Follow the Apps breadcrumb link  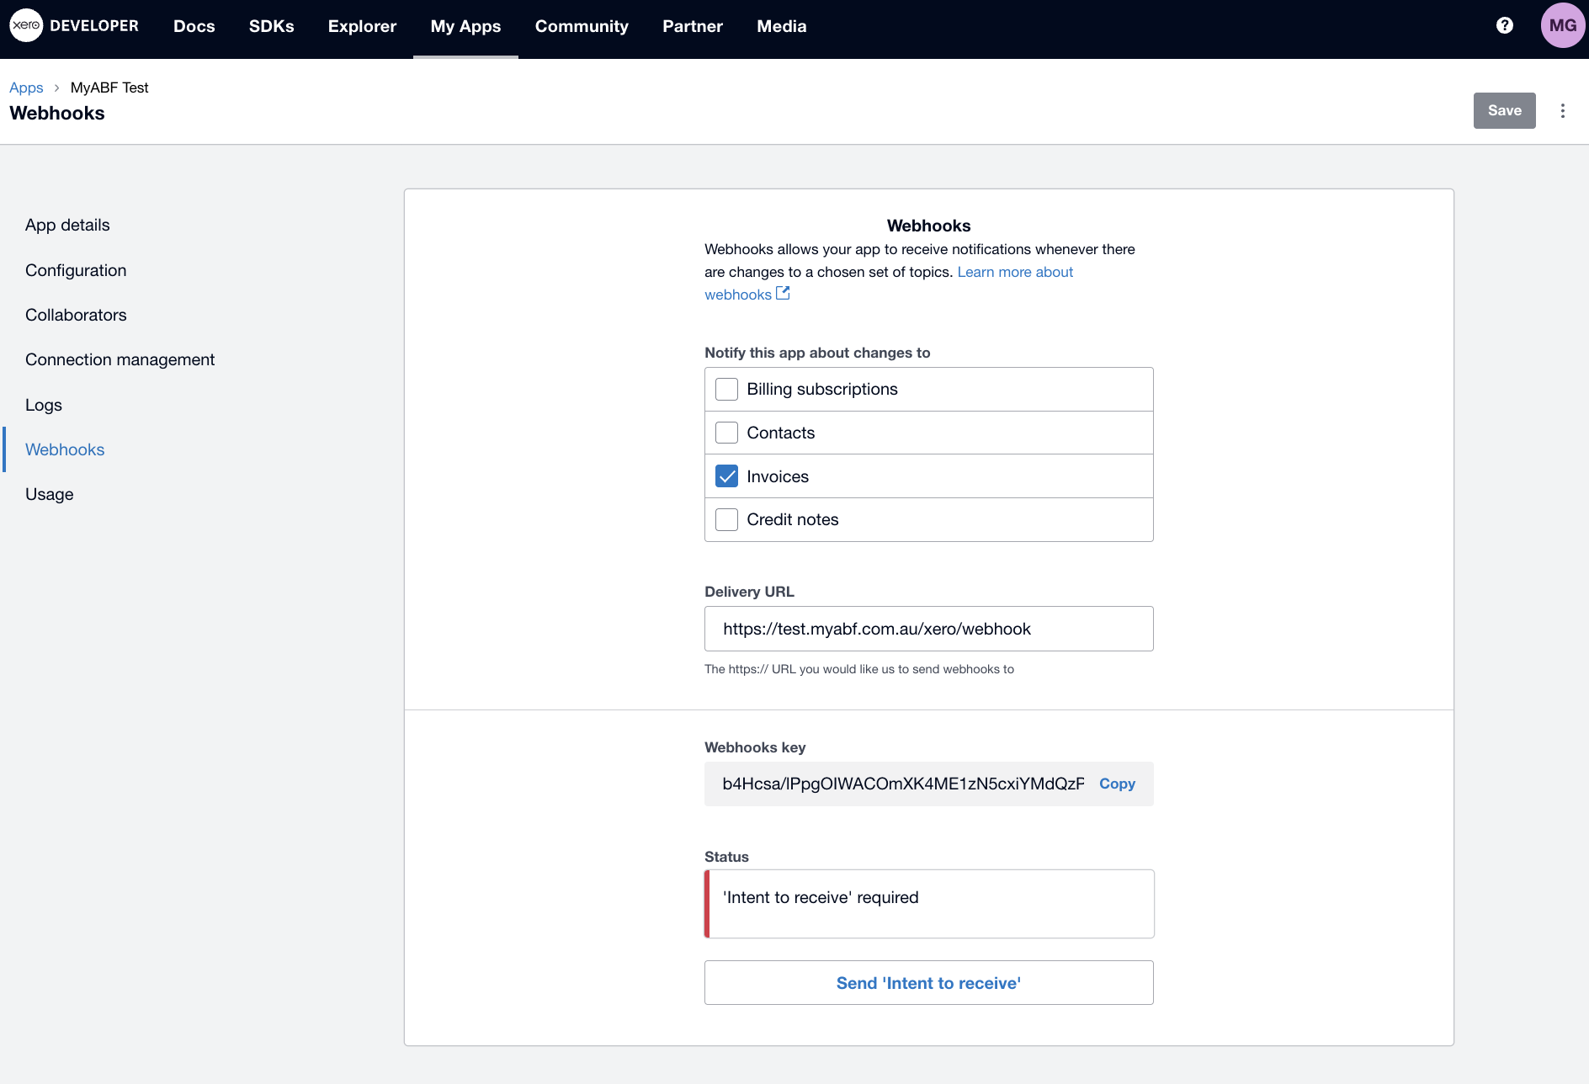click(x=26, y=88)
